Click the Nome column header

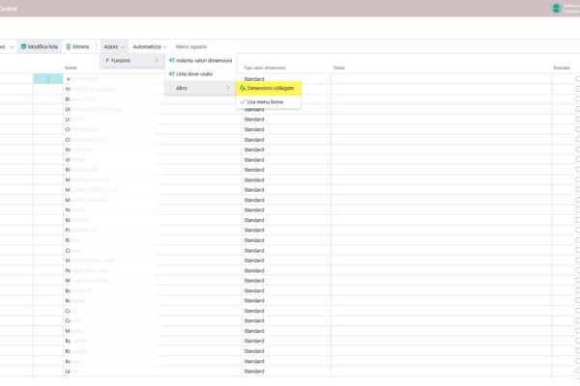click(71, 68)
